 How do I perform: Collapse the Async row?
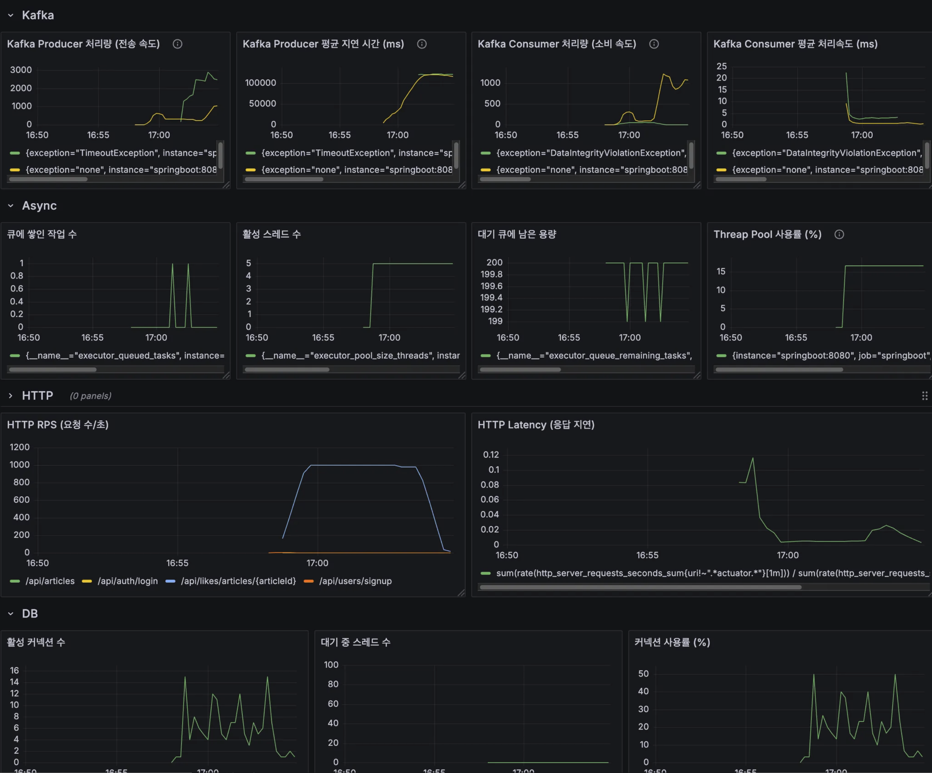pos(11,206)
